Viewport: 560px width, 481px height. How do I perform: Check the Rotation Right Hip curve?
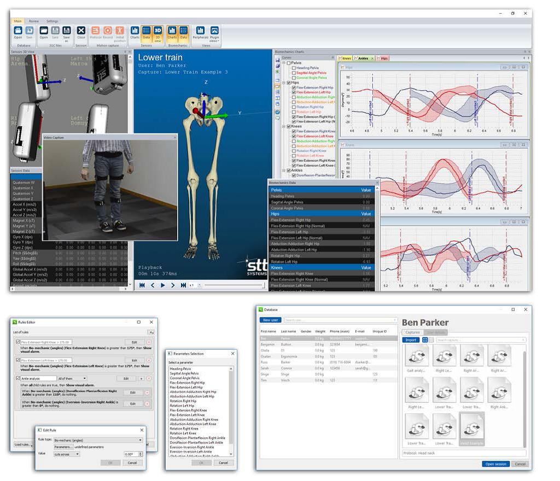294,107
